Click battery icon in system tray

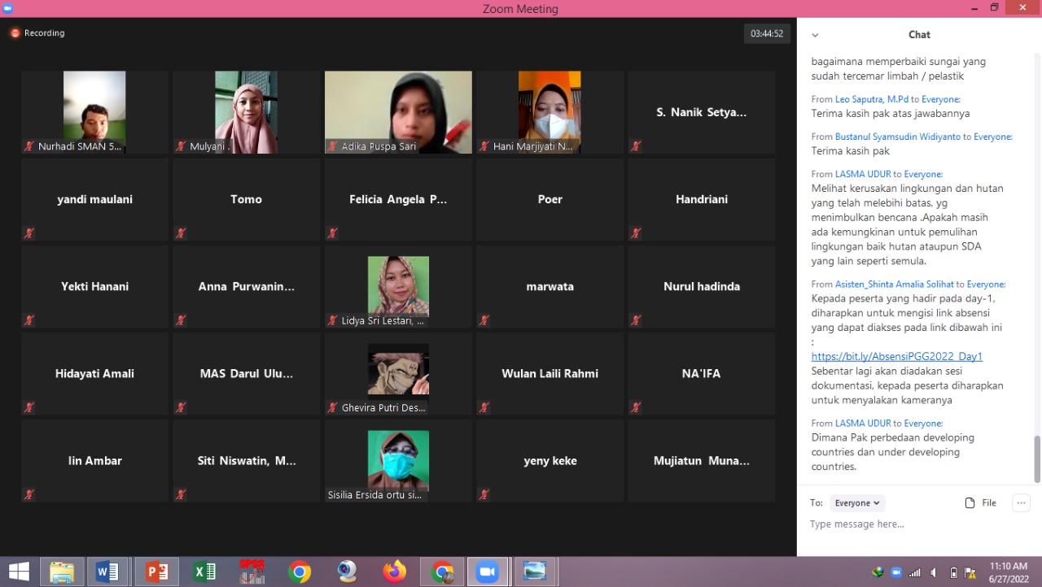point(953,572)
